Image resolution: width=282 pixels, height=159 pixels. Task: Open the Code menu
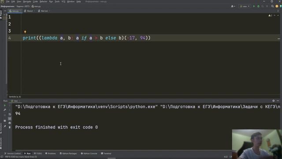tap(35, 2)
